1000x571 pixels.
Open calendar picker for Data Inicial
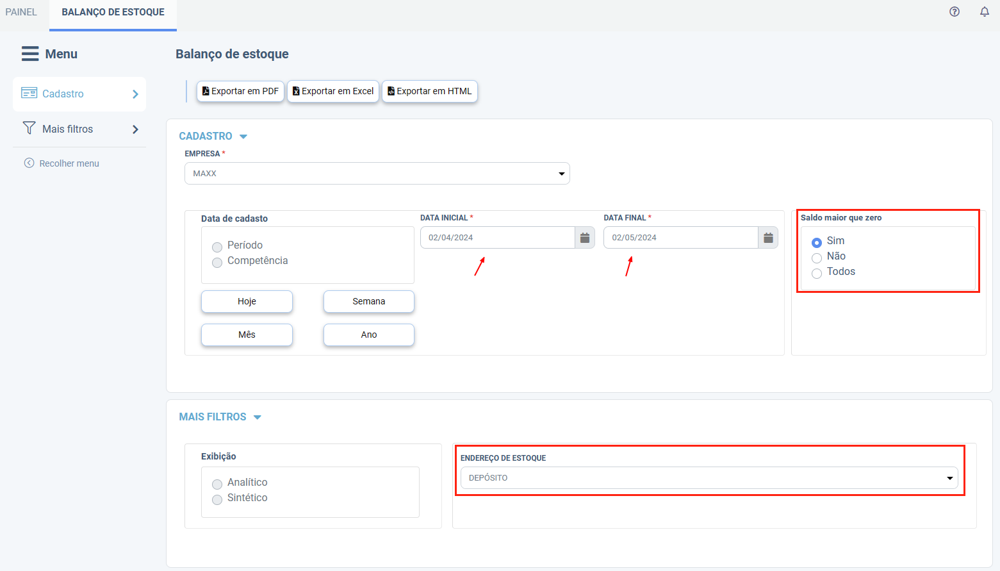pos(585,238)
